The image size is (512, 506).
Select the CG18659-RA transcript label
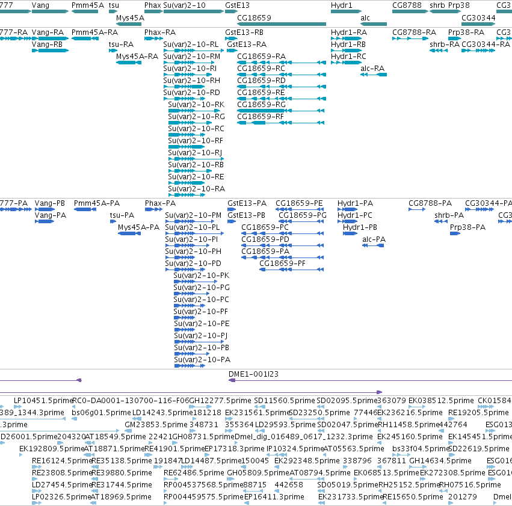pos(262,57)
